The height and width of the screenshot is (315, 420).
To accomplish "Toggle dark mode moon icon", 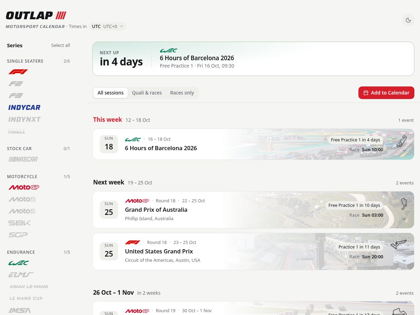I will 408,20.
